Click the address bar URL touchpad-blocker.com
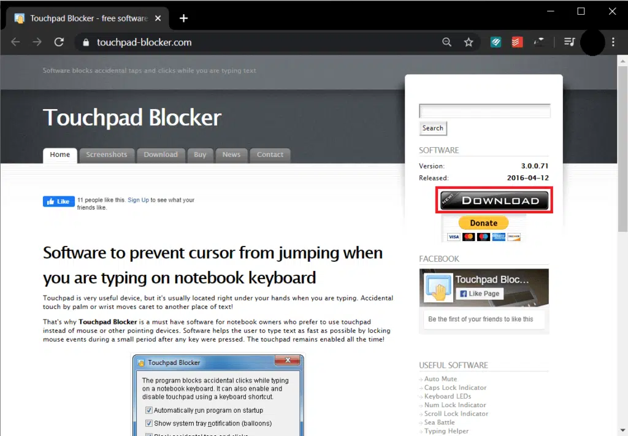 click(144, 42)
